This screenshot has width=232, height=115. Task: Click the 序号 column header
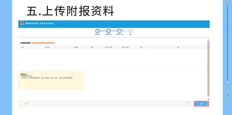point(22,47)
